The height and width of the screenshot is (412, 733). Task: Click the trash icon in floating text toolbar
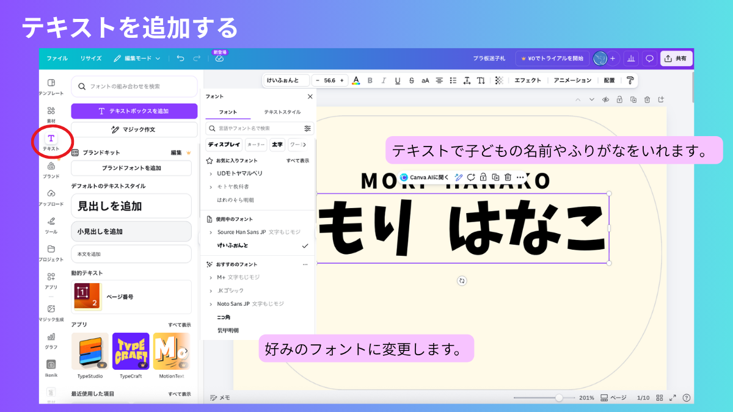(508, 177)
